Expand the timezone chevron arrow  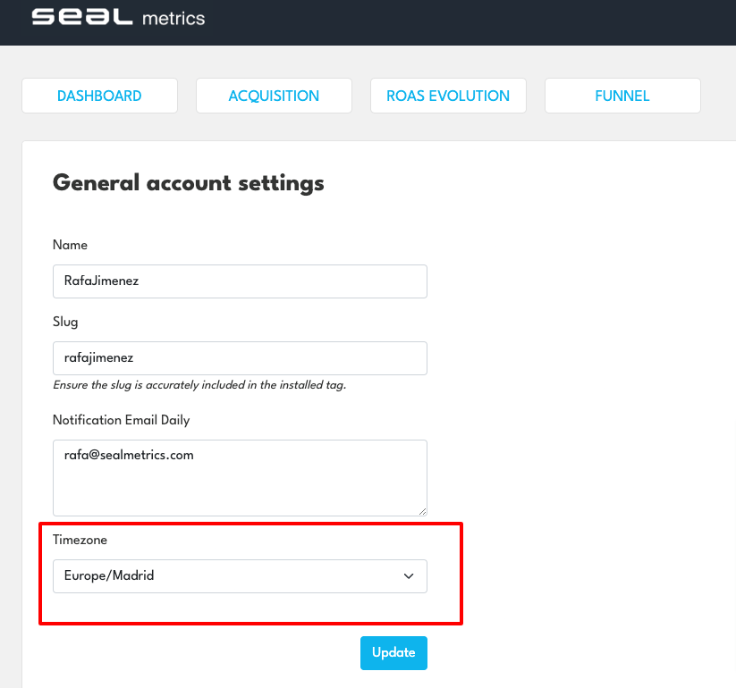point(409,576)
